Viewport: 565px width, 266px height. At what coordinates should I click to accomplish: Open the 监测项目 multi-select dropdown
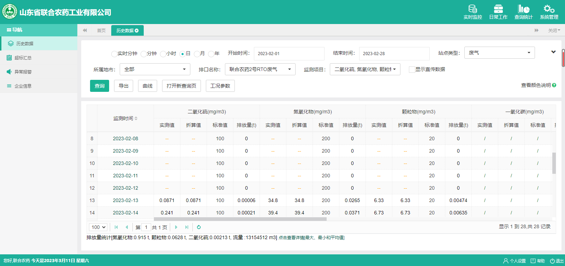(x=365, y=69)
